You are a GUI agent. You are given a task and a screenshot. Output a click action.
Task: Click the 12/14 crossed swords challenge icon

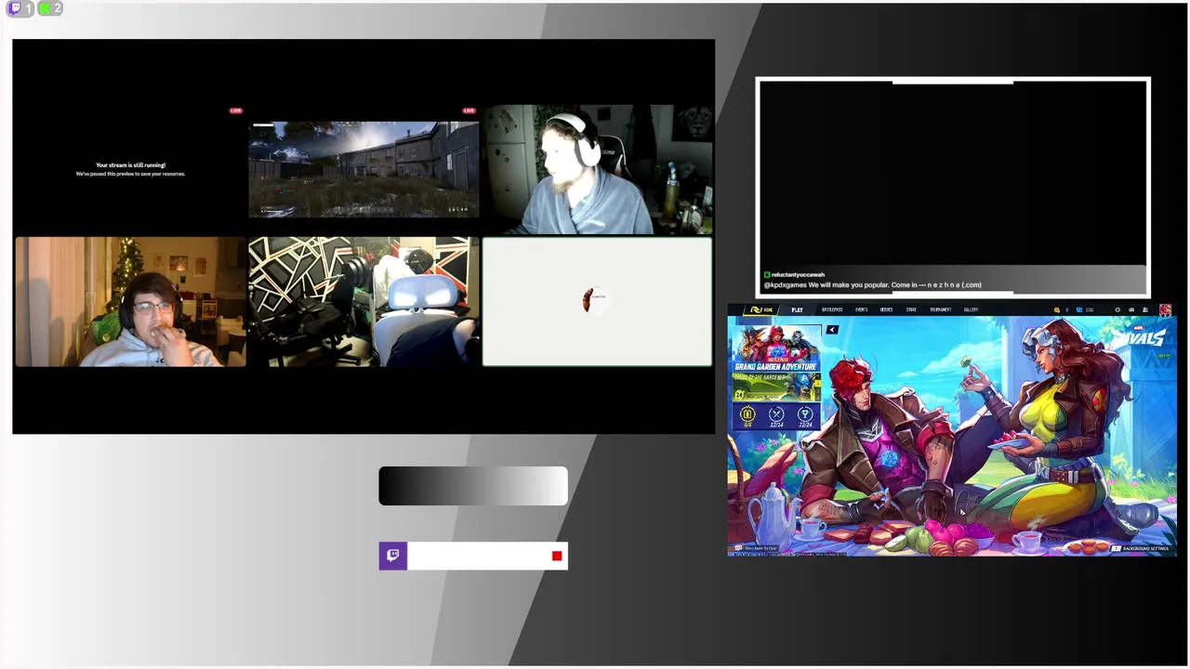(x=776, y=416)
